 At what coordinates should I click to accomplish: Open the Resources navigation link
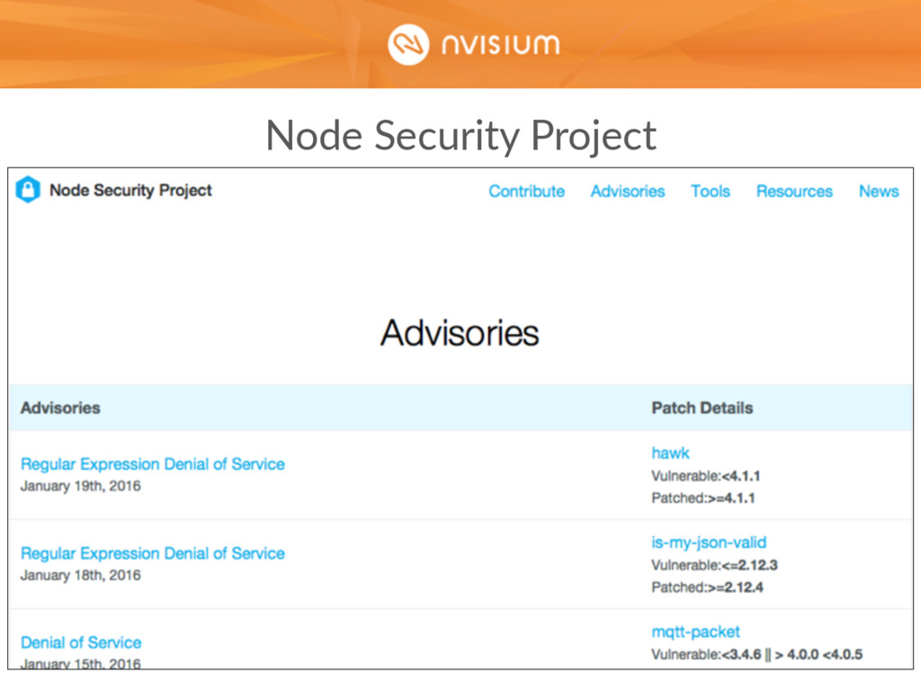tap(794, 192)
